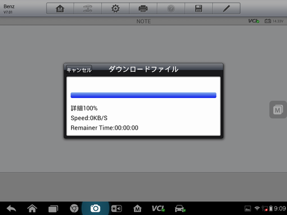Screen dimensions: 287x215
Task: Click the blue download progress bar
Action: click(x=143, y=95)
